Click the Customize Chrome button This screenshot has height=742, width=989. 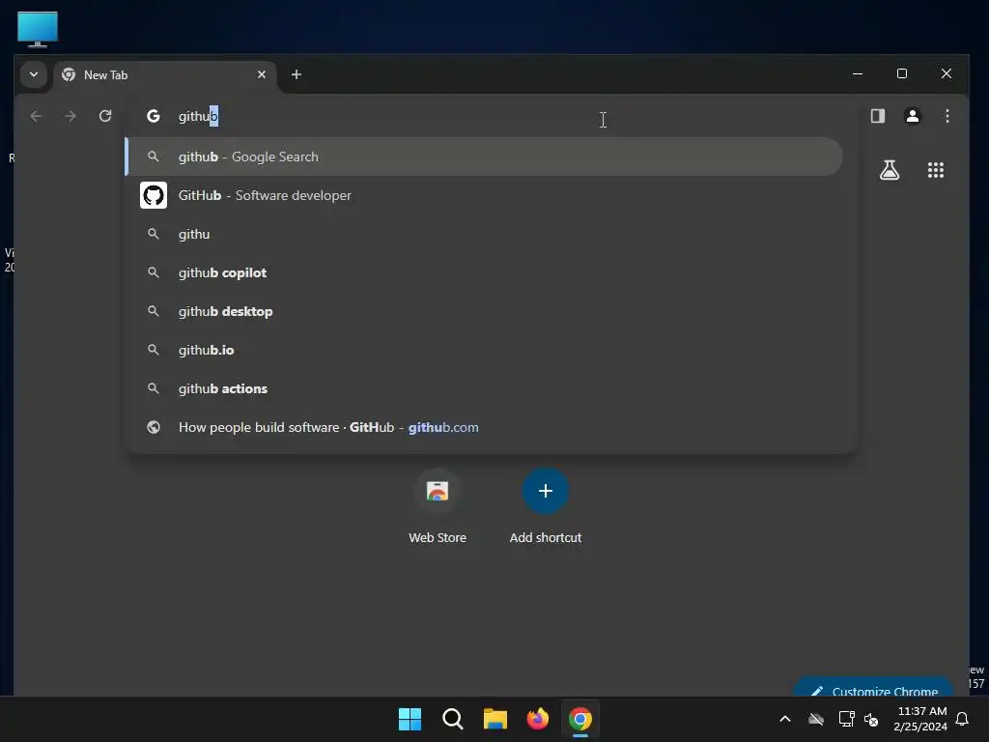(873, 688)
